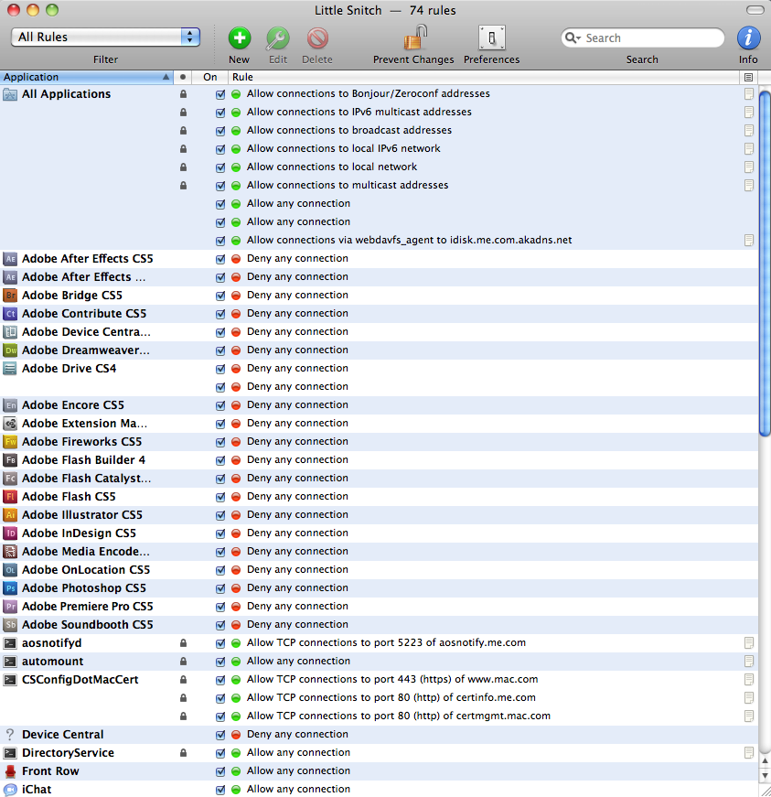Click the Adobe Premiere Pro CS5 icon
The width and height of the screenshot is (771, 797).
point(10,607)
